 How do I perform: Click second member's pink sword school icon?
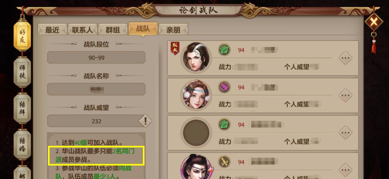[x=224, y=87]
